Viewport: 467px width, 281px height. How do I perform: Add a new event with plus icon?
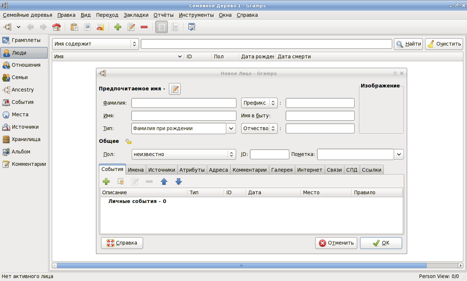(x=106, y=182)
